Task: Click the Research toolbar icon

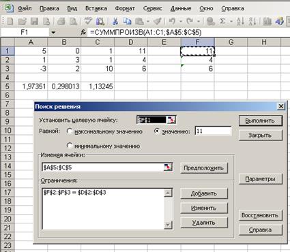Action: 100,22
